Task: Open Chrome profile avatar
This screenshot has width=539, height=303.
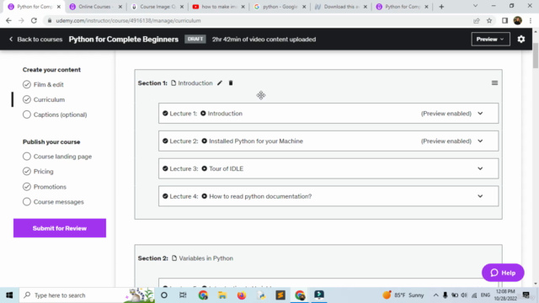Action: [517, 20]
